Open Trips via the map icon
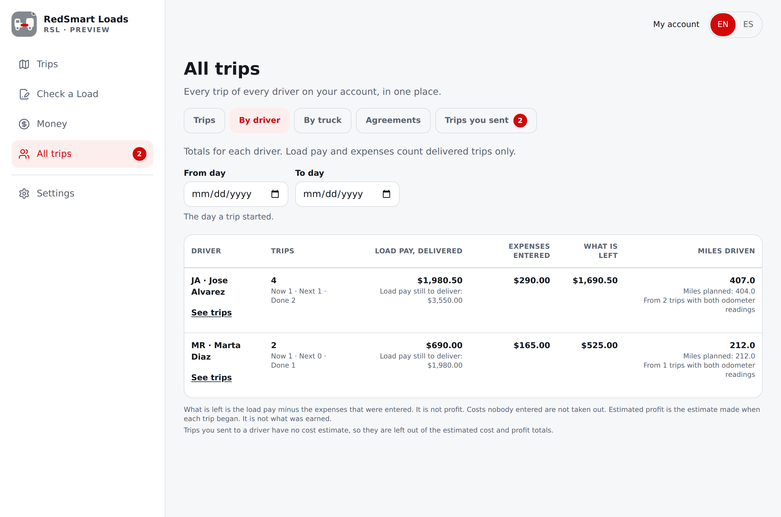781x517 pixels. tap(24, 64)
